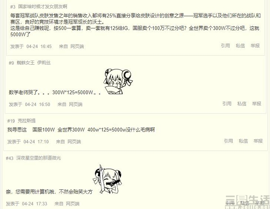Screen dimensions: 270x209
Task: Report post #19 via 举报
Action: click(258, 141)
